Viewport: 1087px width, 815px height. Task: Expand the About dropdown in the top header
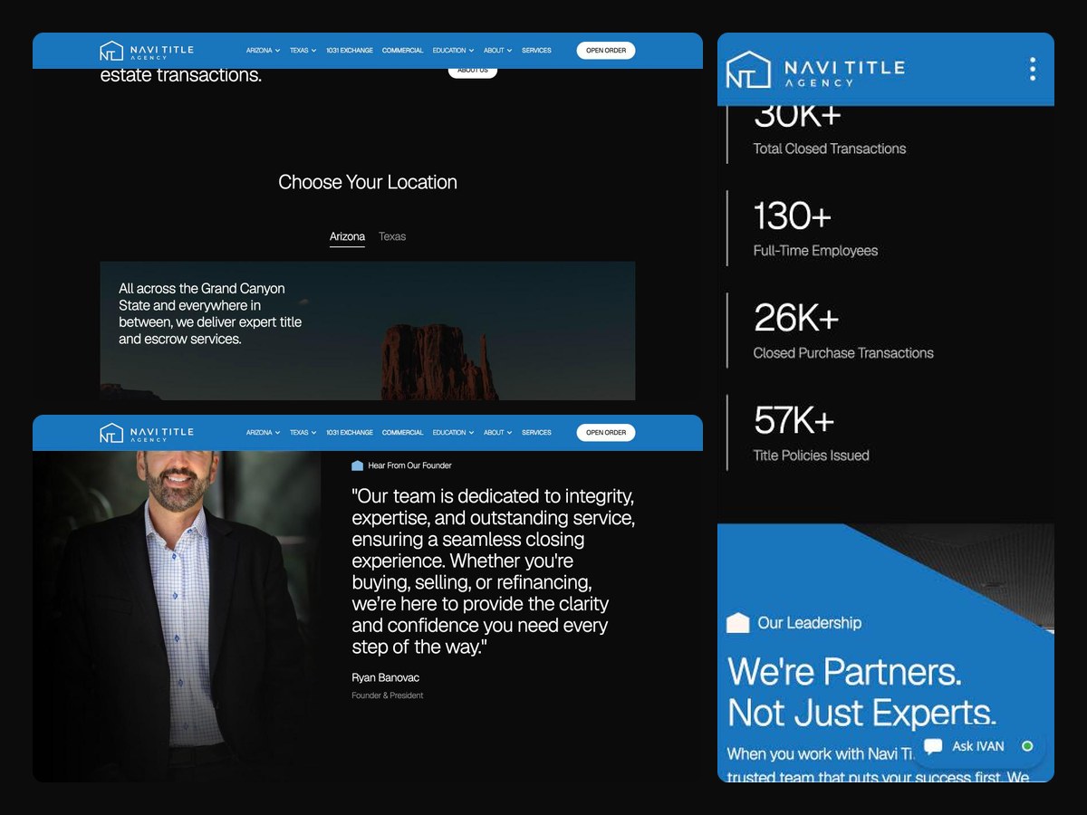pos(498,51)
